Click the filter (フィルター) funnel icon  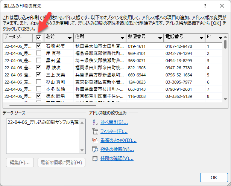click(95, 131)
